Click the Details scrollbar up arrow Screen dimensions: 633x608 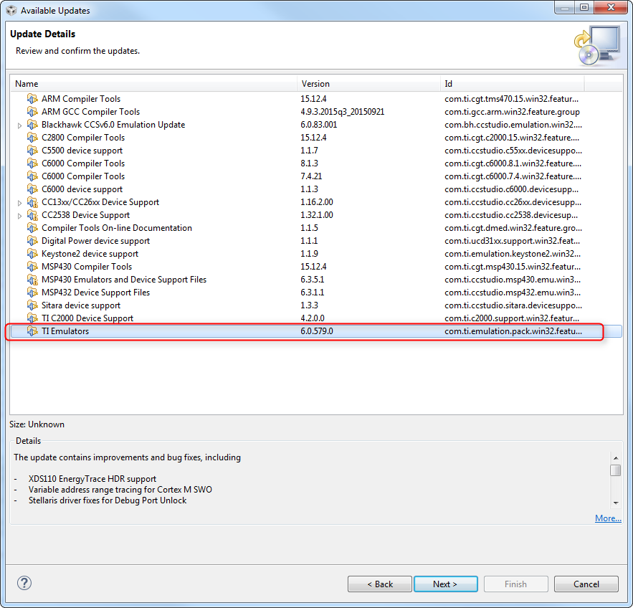coord(616,458)
